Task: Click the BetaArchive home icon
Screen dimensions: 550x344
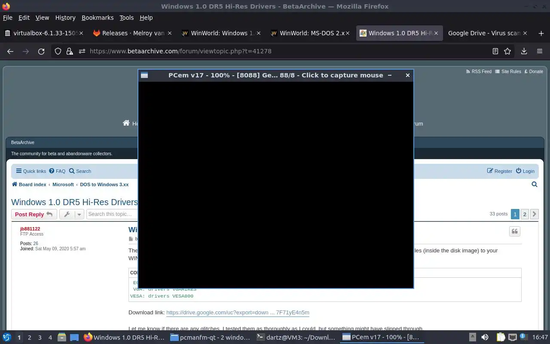Action: tap(126, 123)
